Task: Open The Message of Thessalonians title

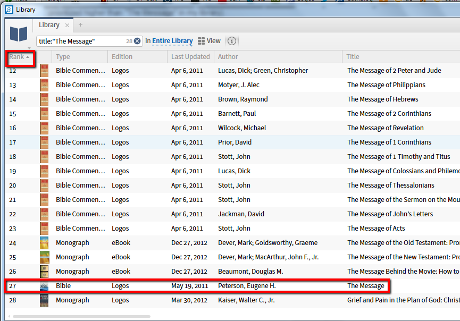Action: pyautogui.click(x=390, y=185)
